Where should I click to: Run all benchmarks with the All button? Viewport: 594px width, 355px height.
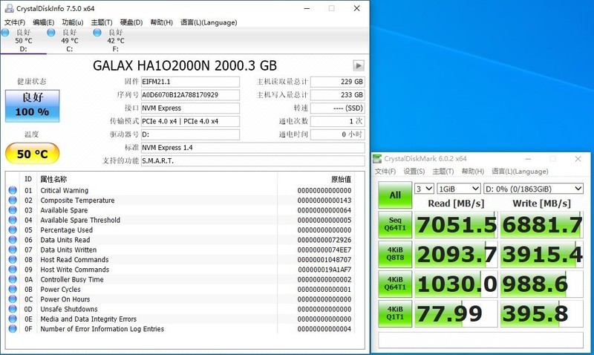[x=395, y=195]
